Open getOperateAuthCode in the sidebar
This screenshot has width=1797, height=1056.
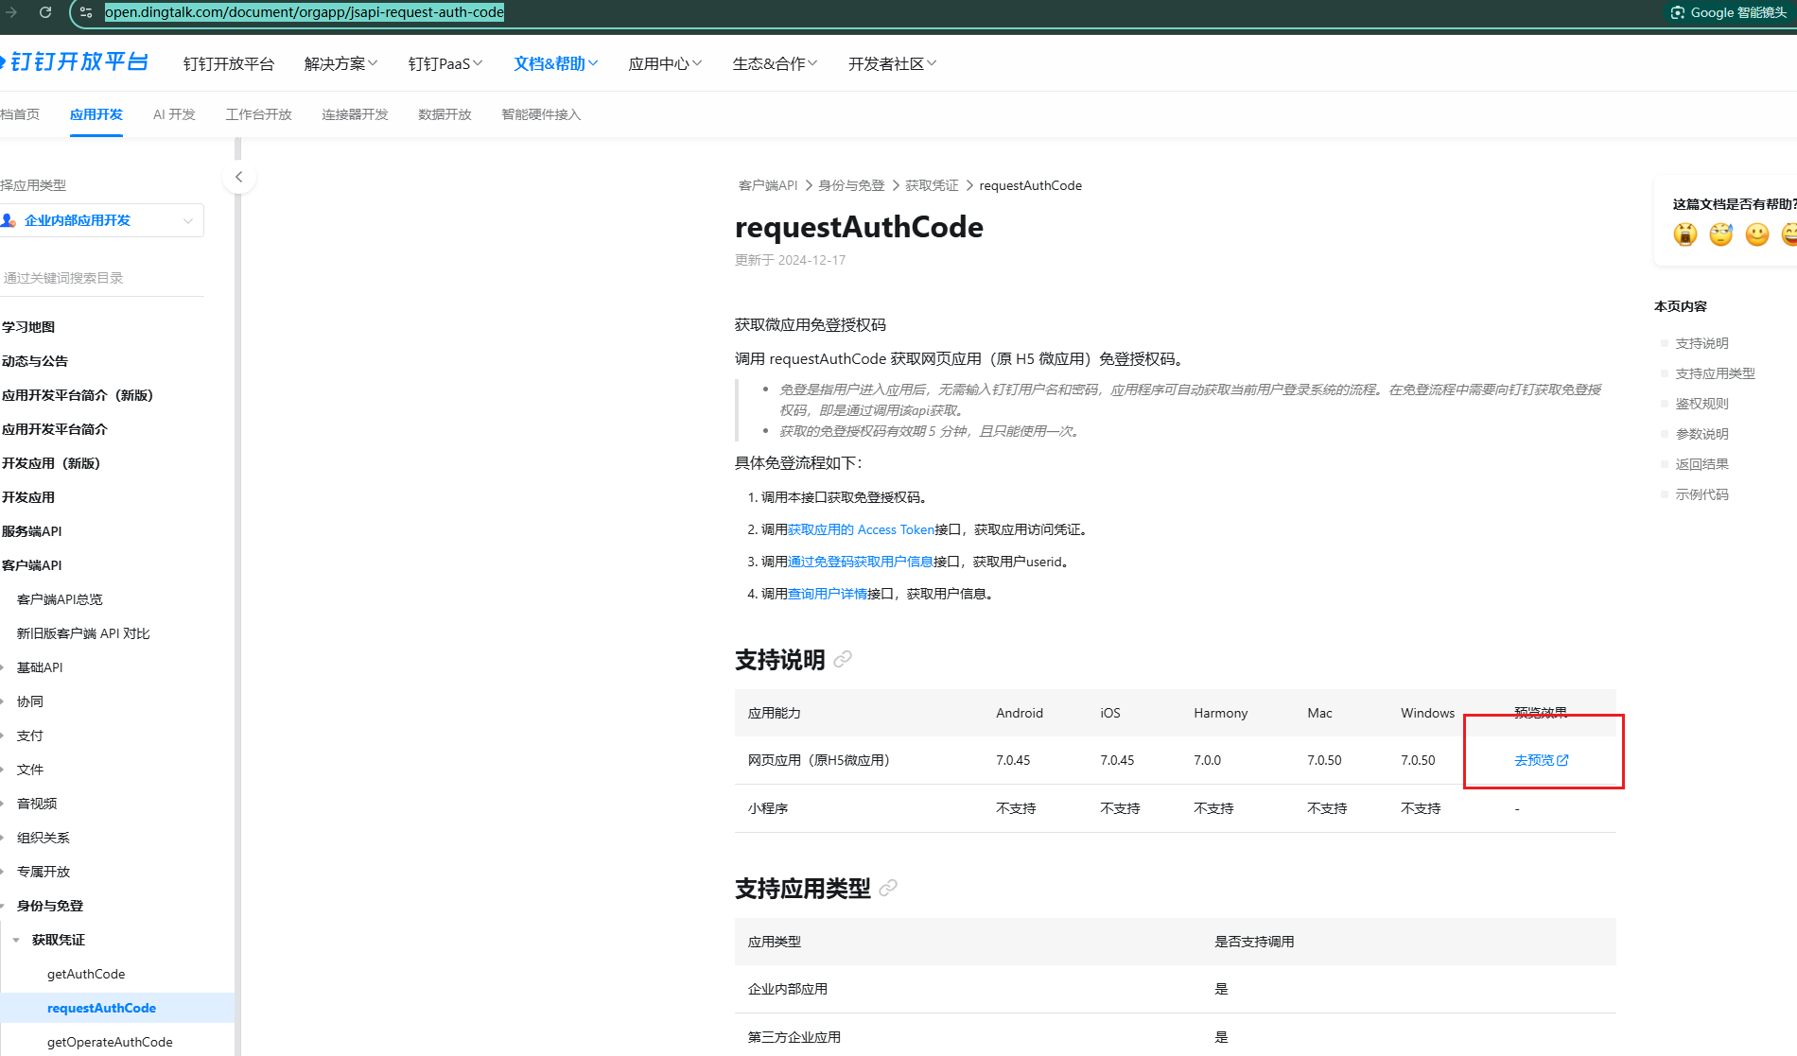click(x=110, y=1042)
